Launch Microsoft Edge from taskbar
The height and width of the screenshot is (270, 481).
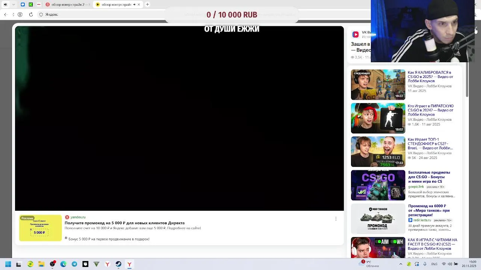click(x=63, y=264)
